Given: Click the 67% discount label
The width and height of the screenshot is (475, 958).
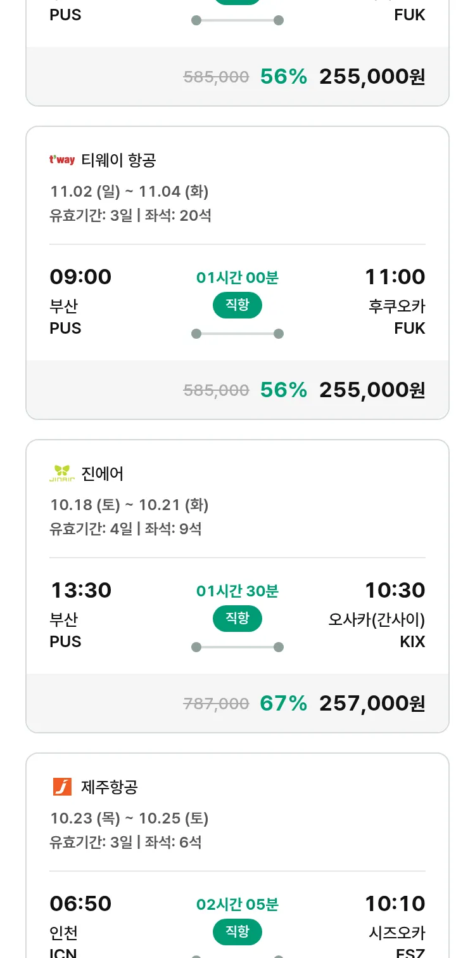Looking at the screenshot, I should (283, 703).
